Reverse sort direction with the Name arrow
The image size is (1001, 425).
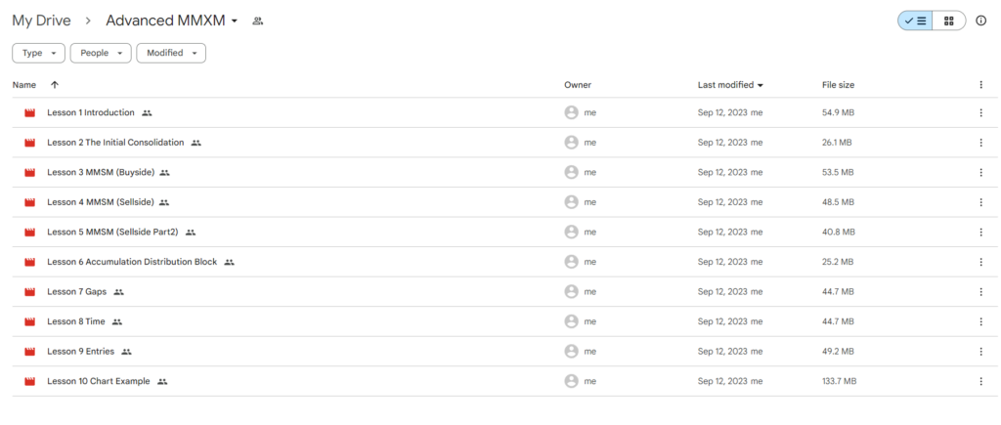point(55,85)
